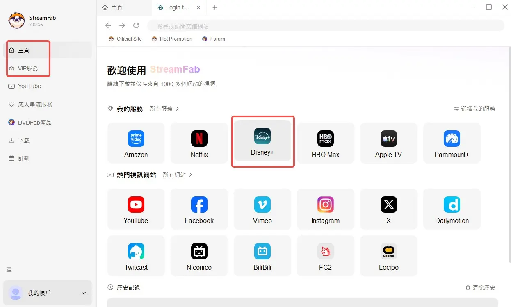Open the Apple TV service tile
Viewport: 511px width, 307px height.
tap(389, 143)
